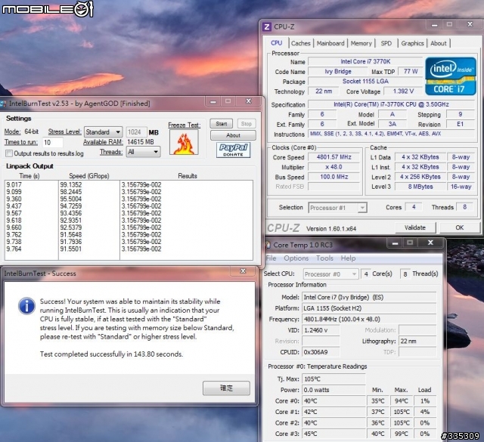This screenshot has width=484, height=442.
Task: Minimize the CPU-Z window
Action: 435,25
